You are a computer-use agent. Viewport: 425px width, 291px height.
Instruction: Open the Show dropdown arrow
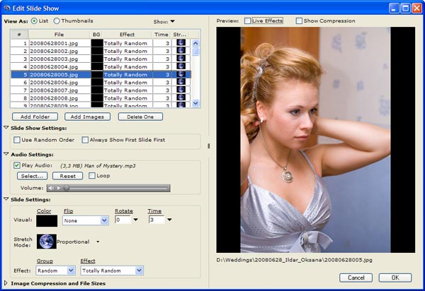[x=172, y=21]
